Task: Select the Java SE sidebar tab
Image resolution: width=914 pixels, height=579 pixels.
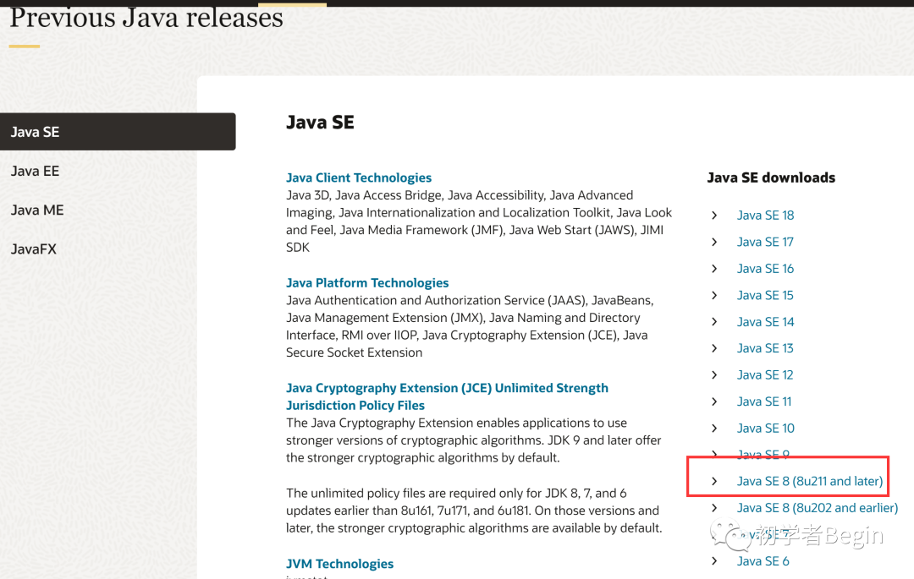Action: (x=117, y=132)
